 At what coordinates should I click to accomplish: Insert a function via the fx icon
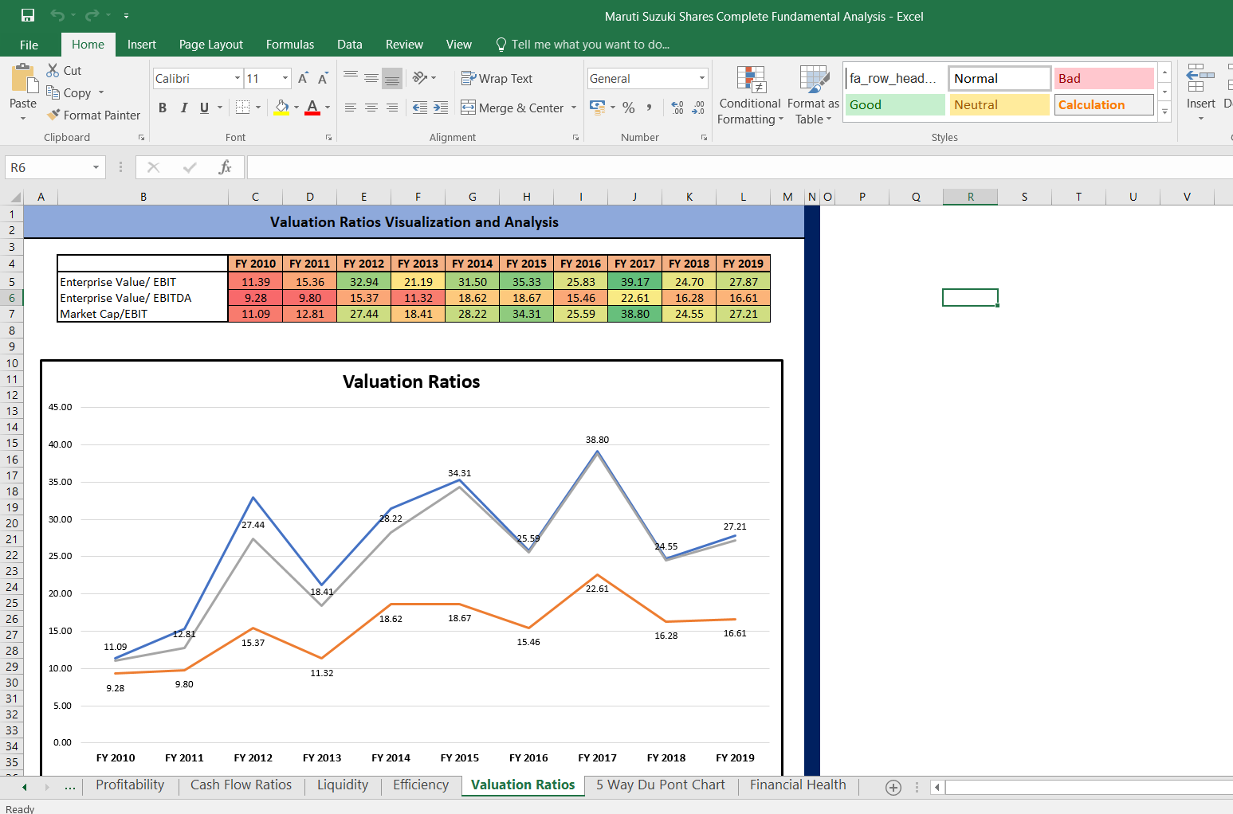point(226,167)
